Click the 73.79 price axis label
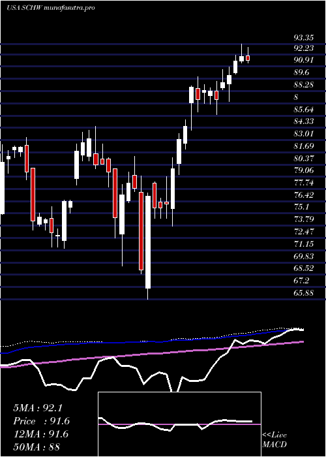The image size is (326, 457). (303, 219)
